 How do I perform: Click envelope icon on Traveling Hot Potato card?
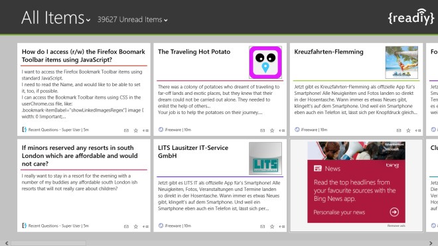(263, 131)
